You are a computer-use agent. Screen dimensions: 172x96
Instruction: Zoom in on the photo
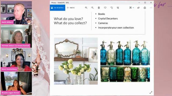pos(86,8)
